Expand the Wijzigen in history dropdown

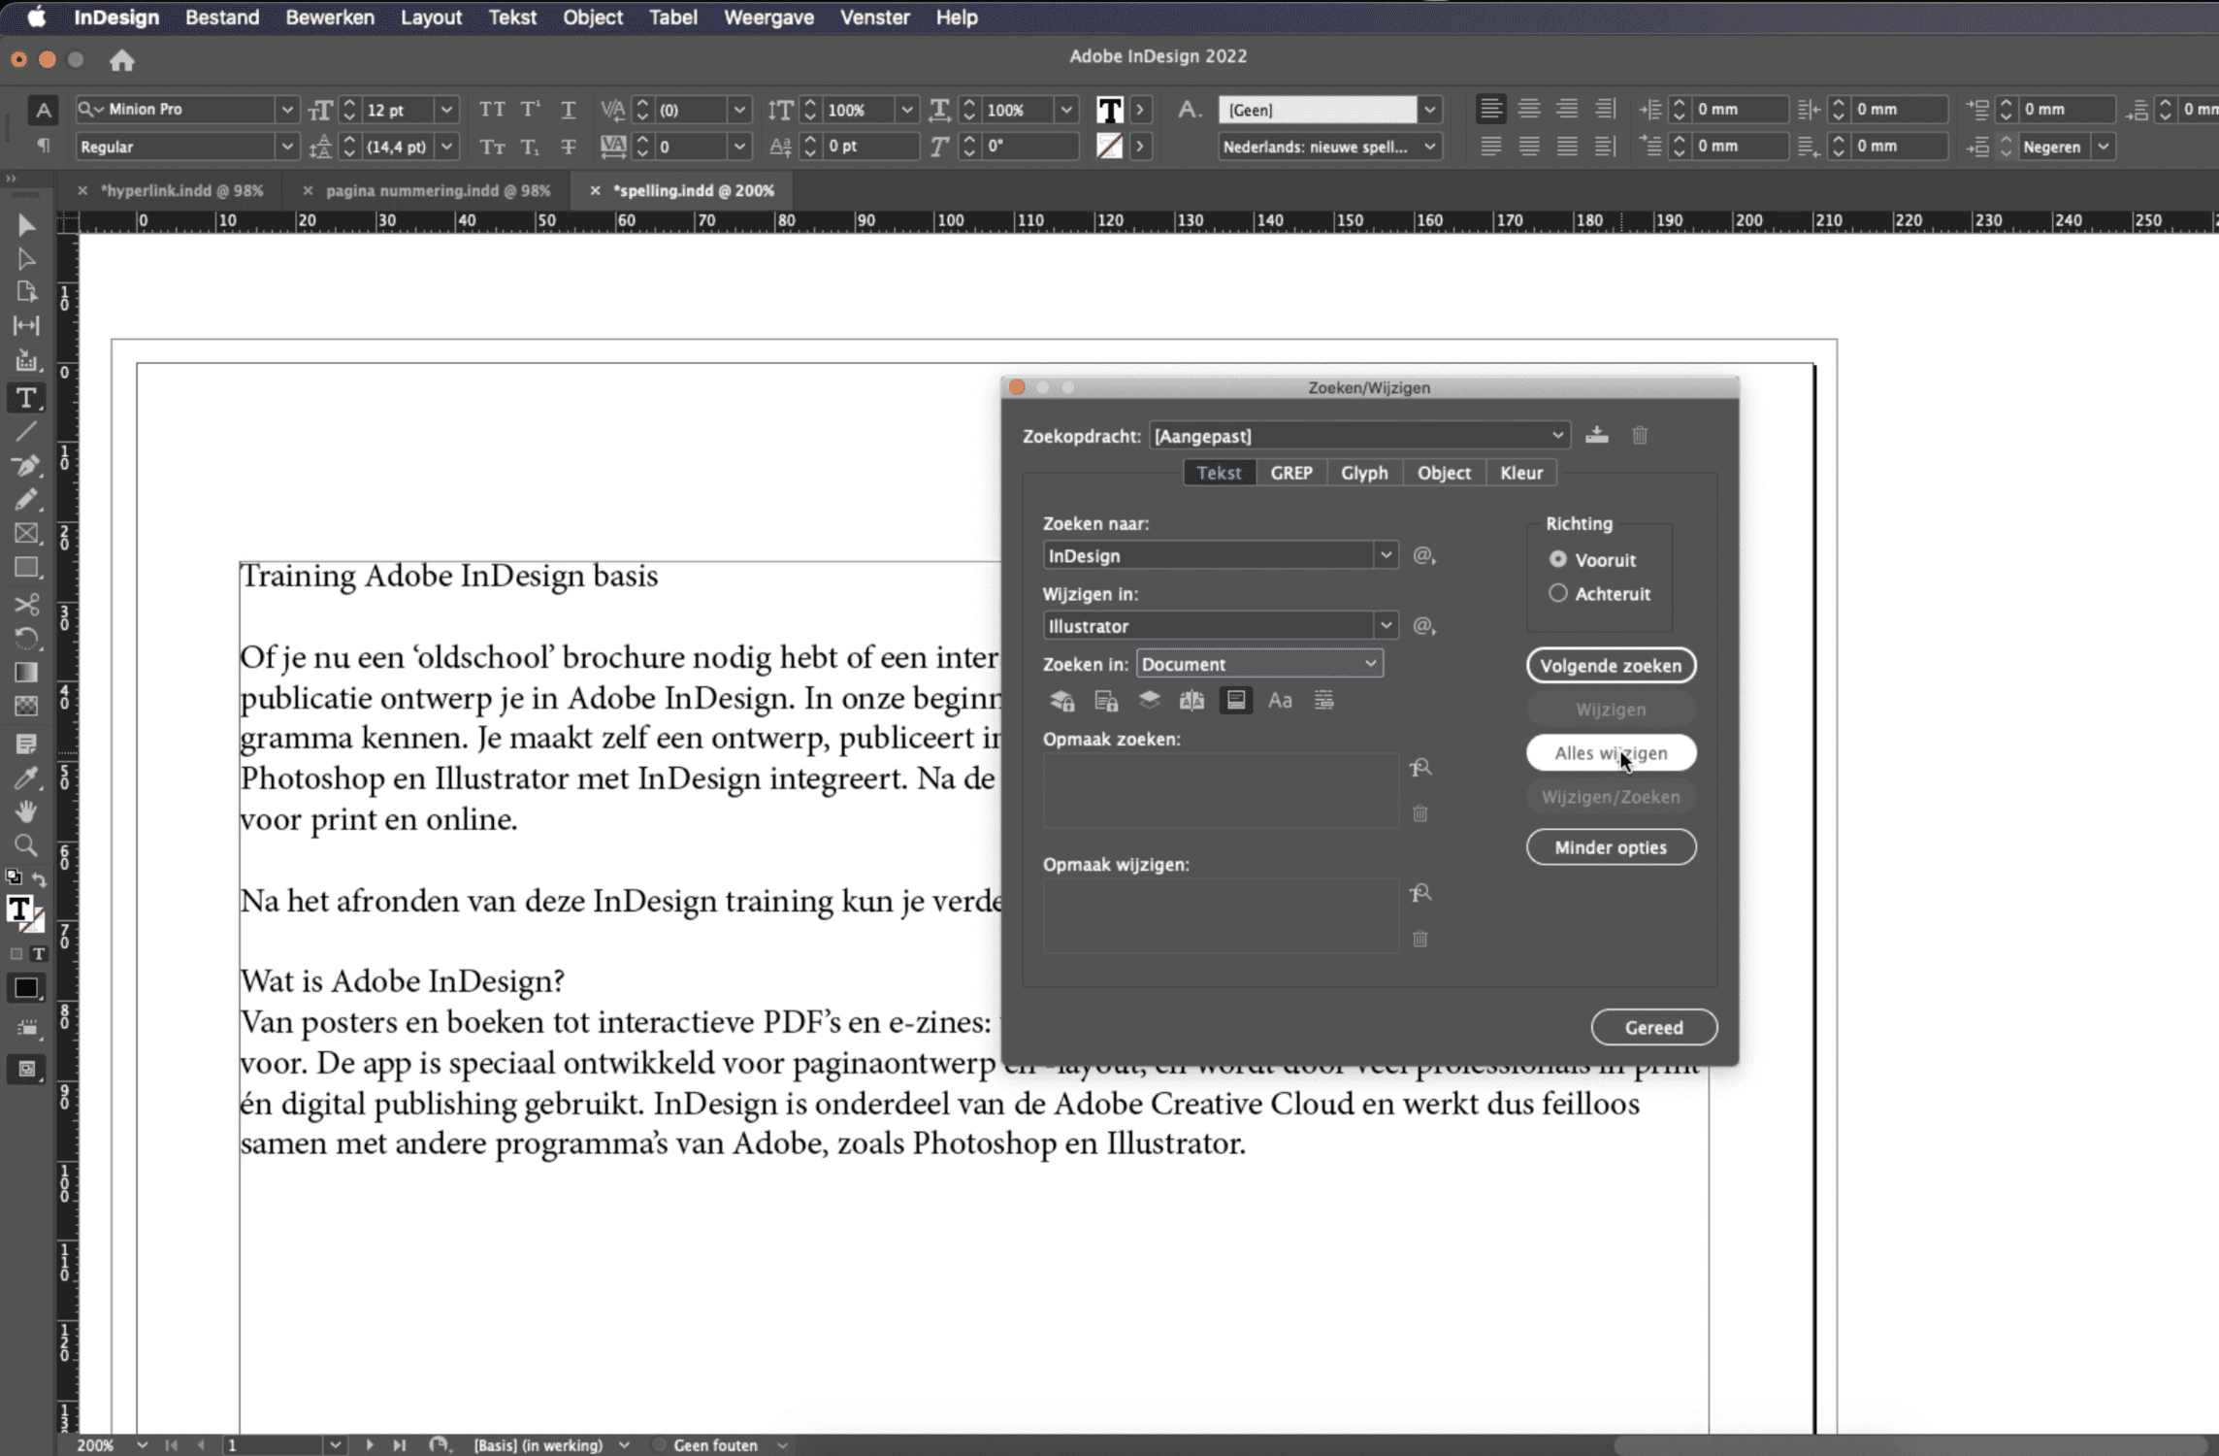[x=1386, y=626]
